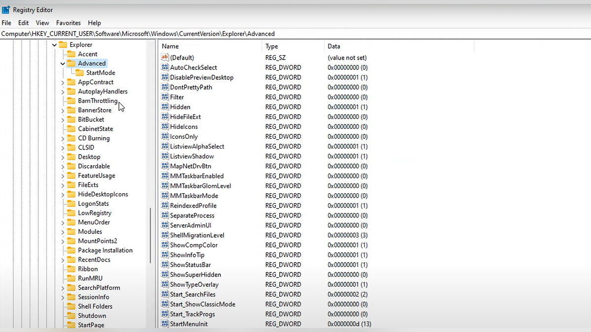Click the Data column header
591x332 pixels.
click(333, 46)
